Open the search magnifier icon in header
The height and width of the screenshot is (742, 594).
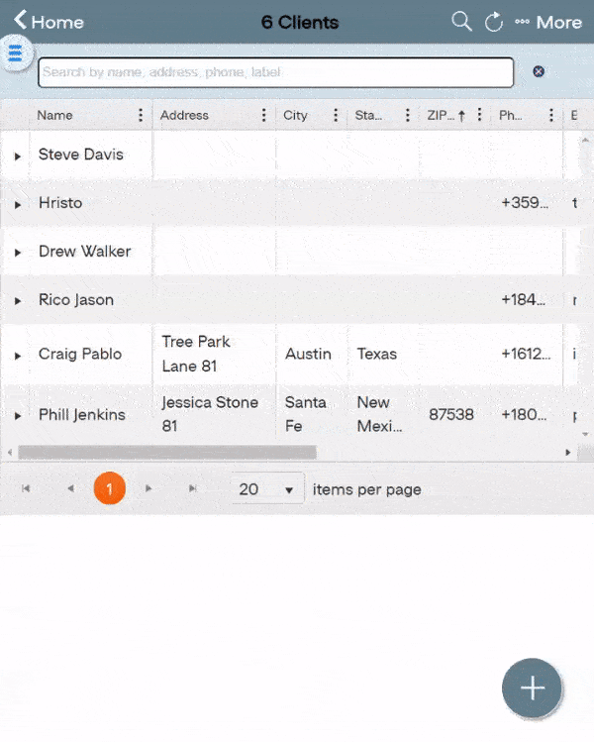coord(461,22)
